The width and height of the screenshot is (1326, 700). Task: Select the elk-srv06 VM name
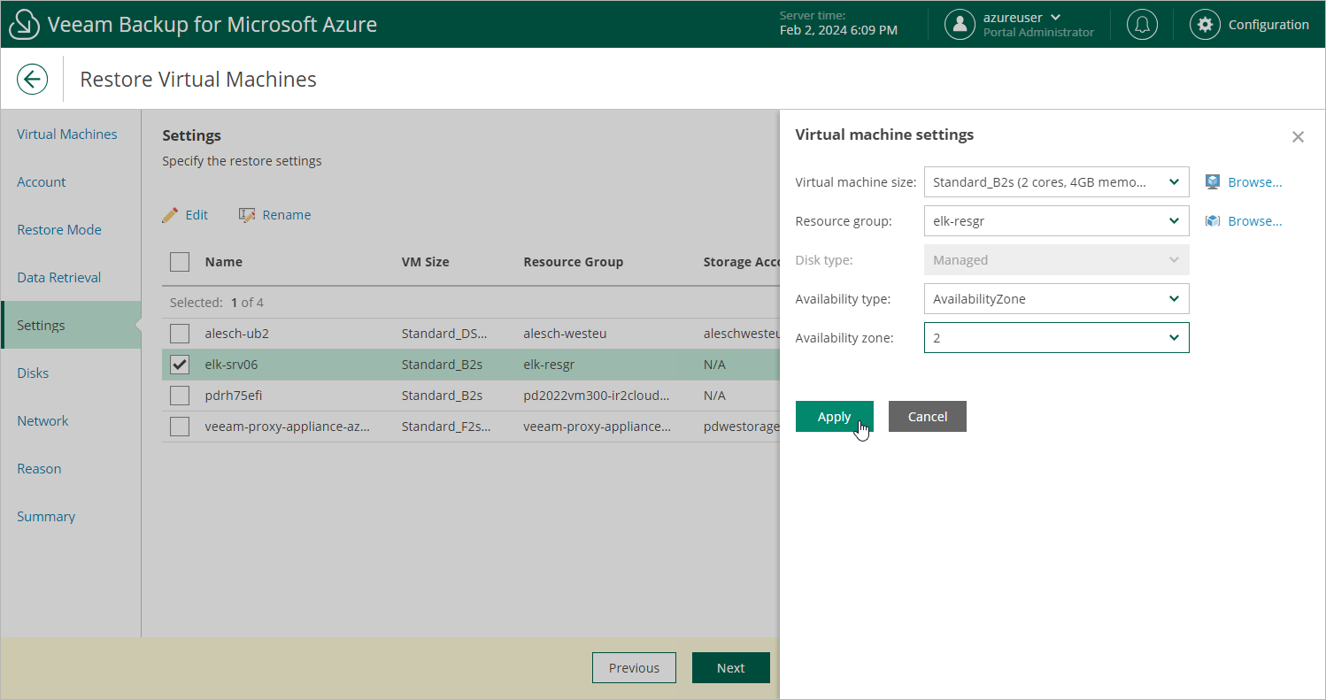click(231, 365)
